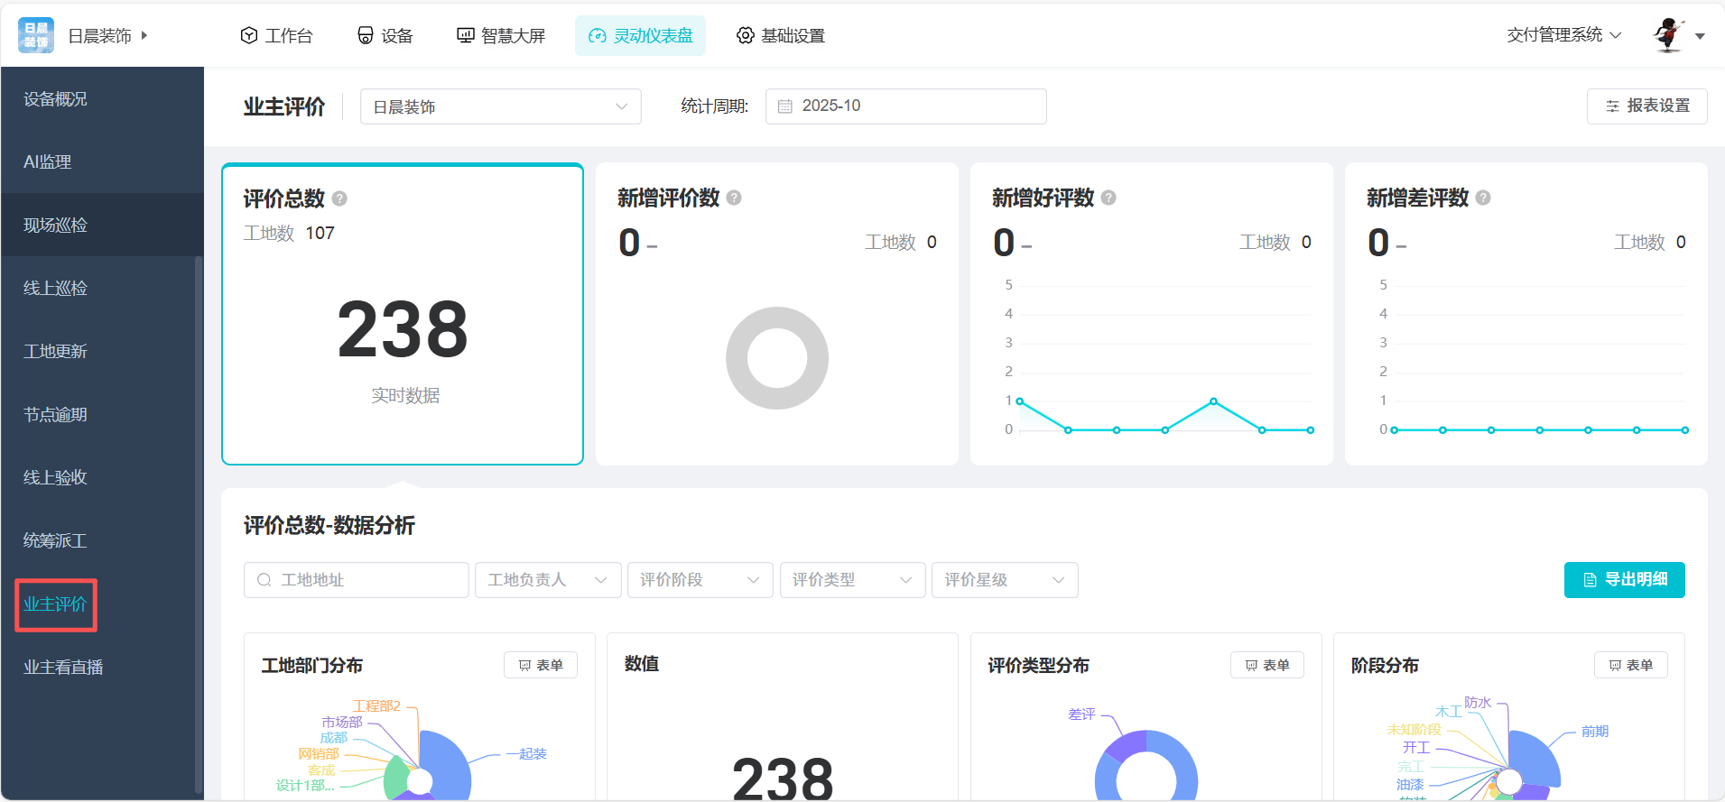Select 现场巡检 in the sidebar
The image size is (1725, 802).
pos(56,225)
